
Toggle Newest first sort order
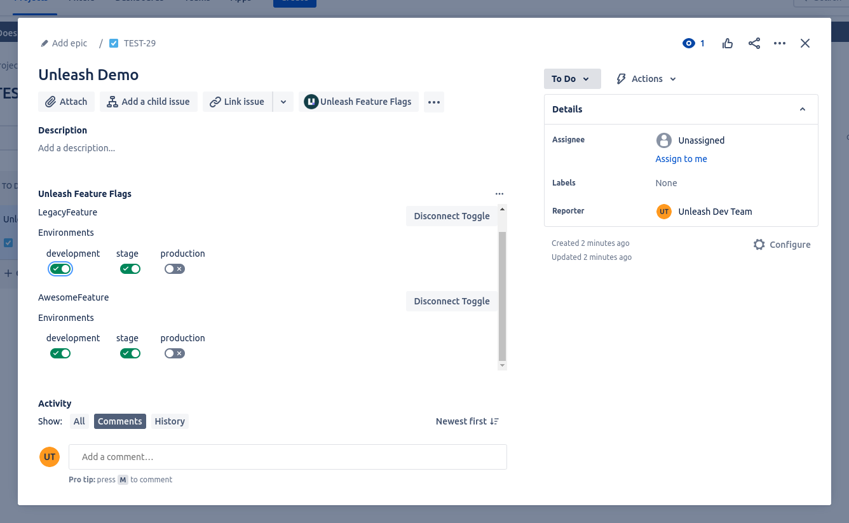coord(468,421)
